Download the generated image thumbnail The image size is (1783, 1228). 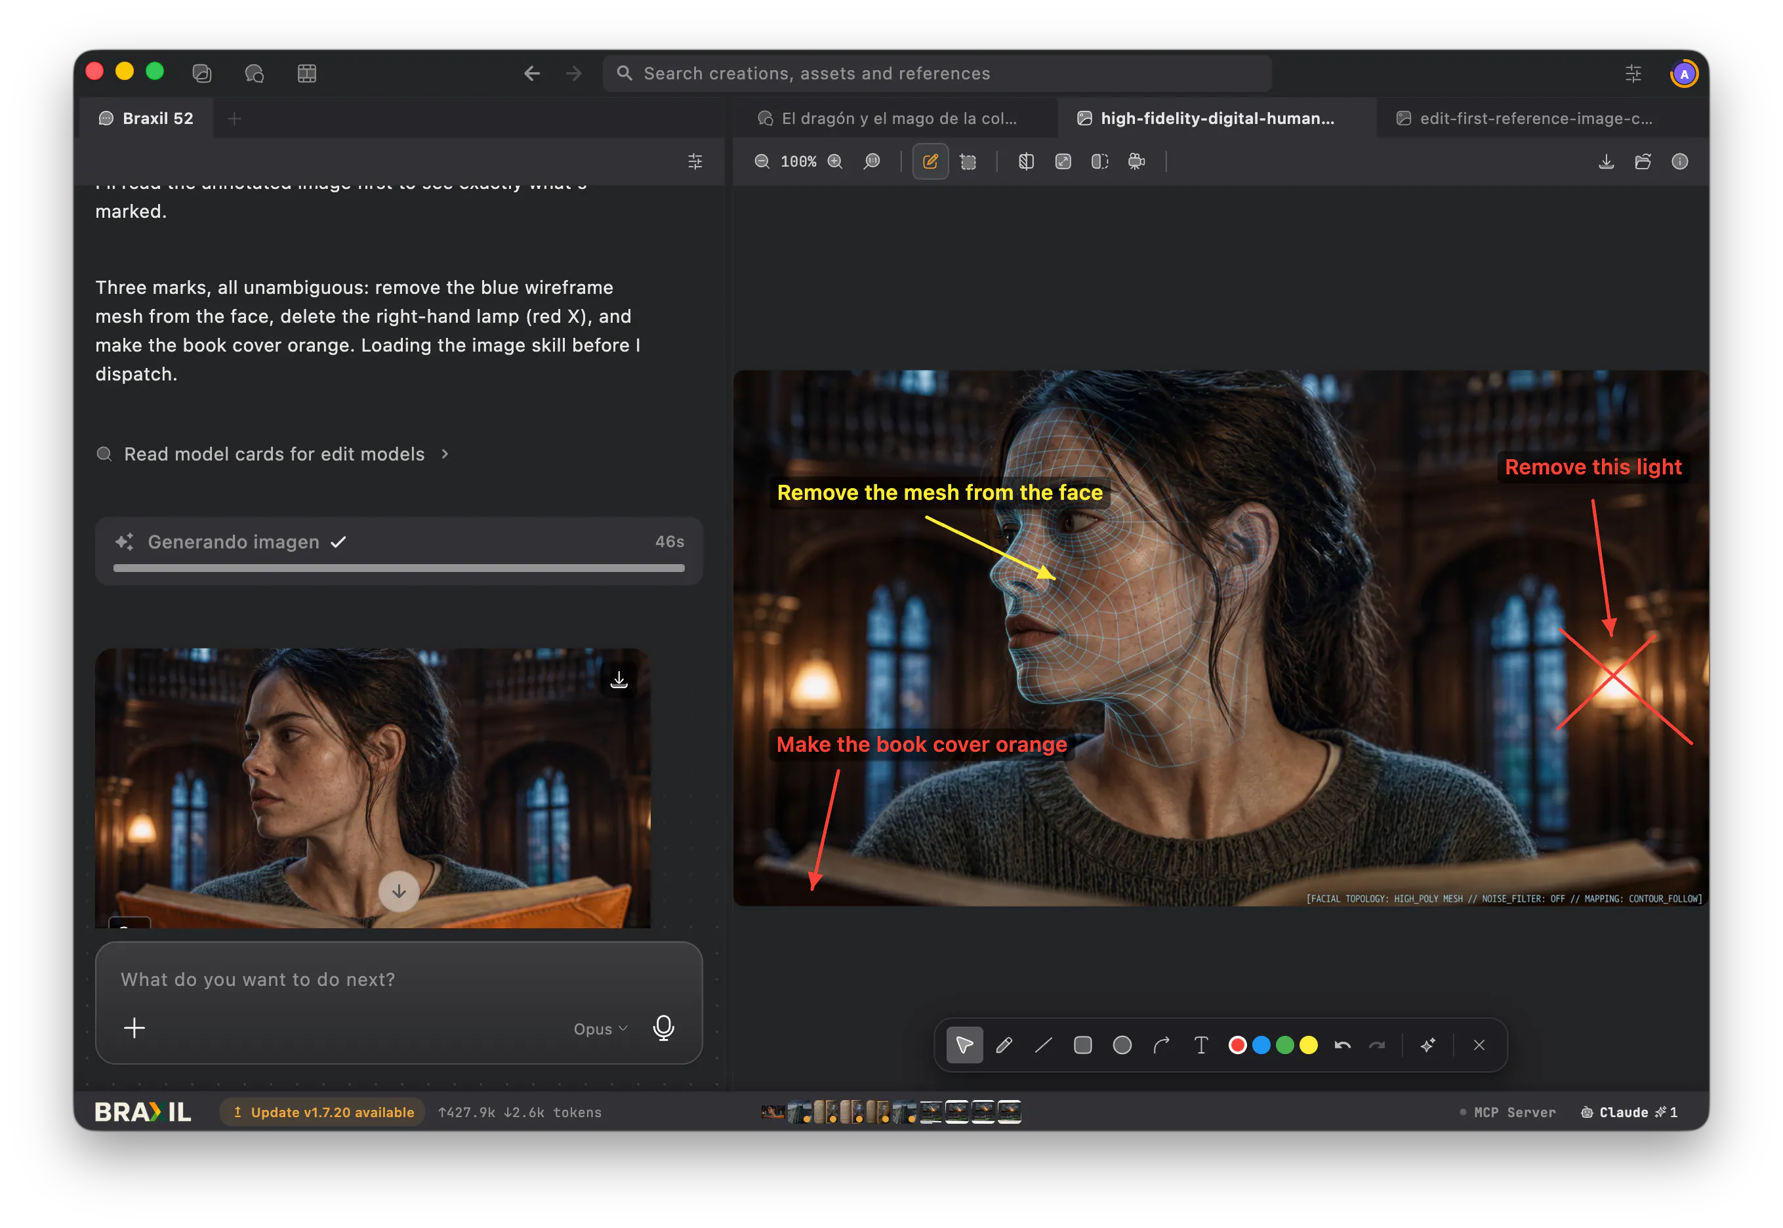pyautogui.click(x=619, y=680)
